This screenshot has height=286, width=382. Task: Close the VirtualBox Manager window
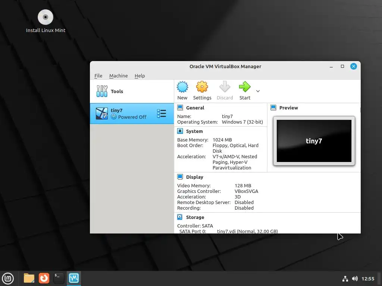(x=354, y=66)
